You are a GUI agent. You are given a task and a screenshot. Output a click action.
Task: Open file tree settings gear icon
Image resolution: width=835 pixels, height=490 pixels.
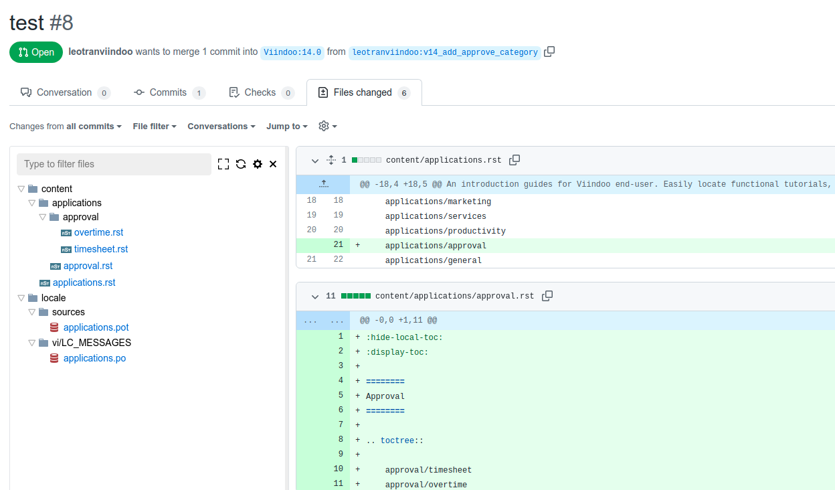pyautogui.click(x=258, y=164)
